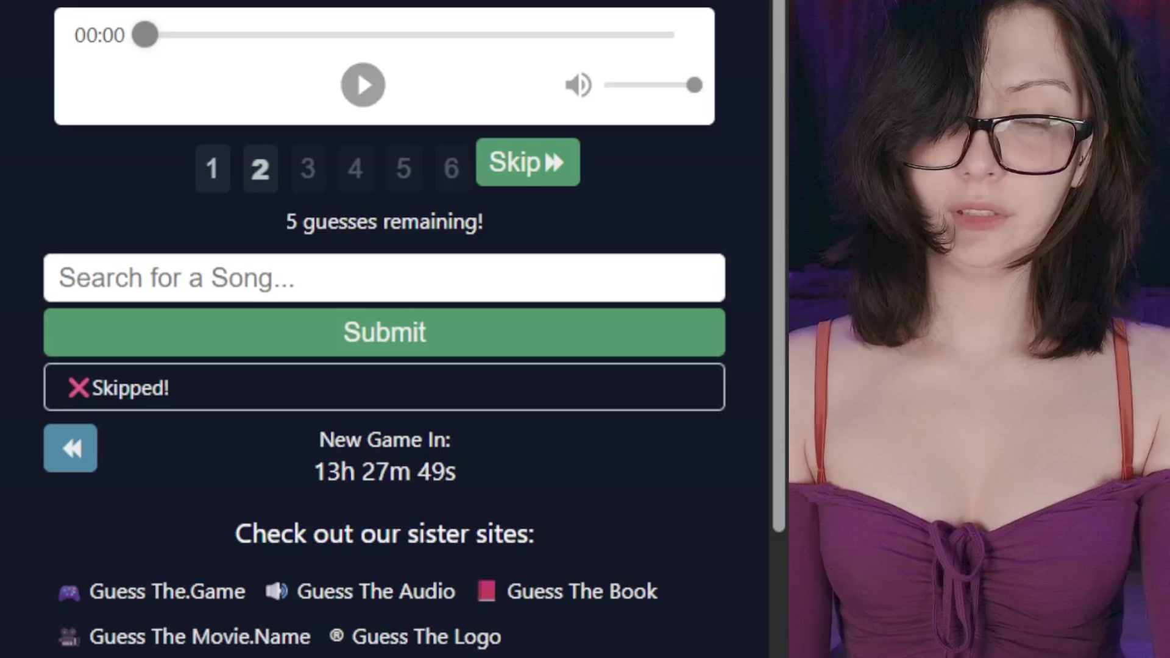Play the audio clip

[x=363, y=85]
